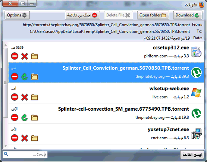Click the piriform.com source text
The image size is (207, 162).
156,56
